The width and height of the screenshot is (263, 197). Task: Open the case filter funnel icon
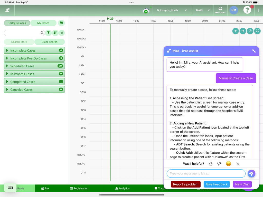tap(48, 33)
